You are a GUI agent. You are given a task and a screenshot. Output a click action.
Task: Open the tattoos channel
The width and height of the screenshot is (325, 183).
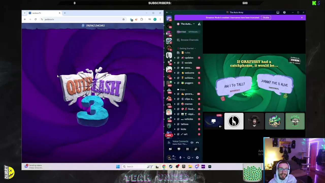pyautogui.click(x=188, y=124)
